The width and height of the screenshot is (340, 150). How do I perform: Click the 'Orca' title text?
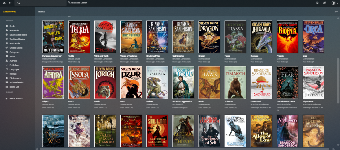click(x=305, y=56)
